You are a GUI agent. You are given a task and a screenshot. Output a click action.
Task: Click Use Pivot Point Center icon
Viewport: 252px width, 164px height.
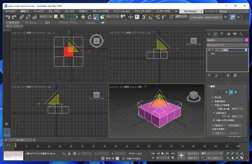[x=123, y=17]
